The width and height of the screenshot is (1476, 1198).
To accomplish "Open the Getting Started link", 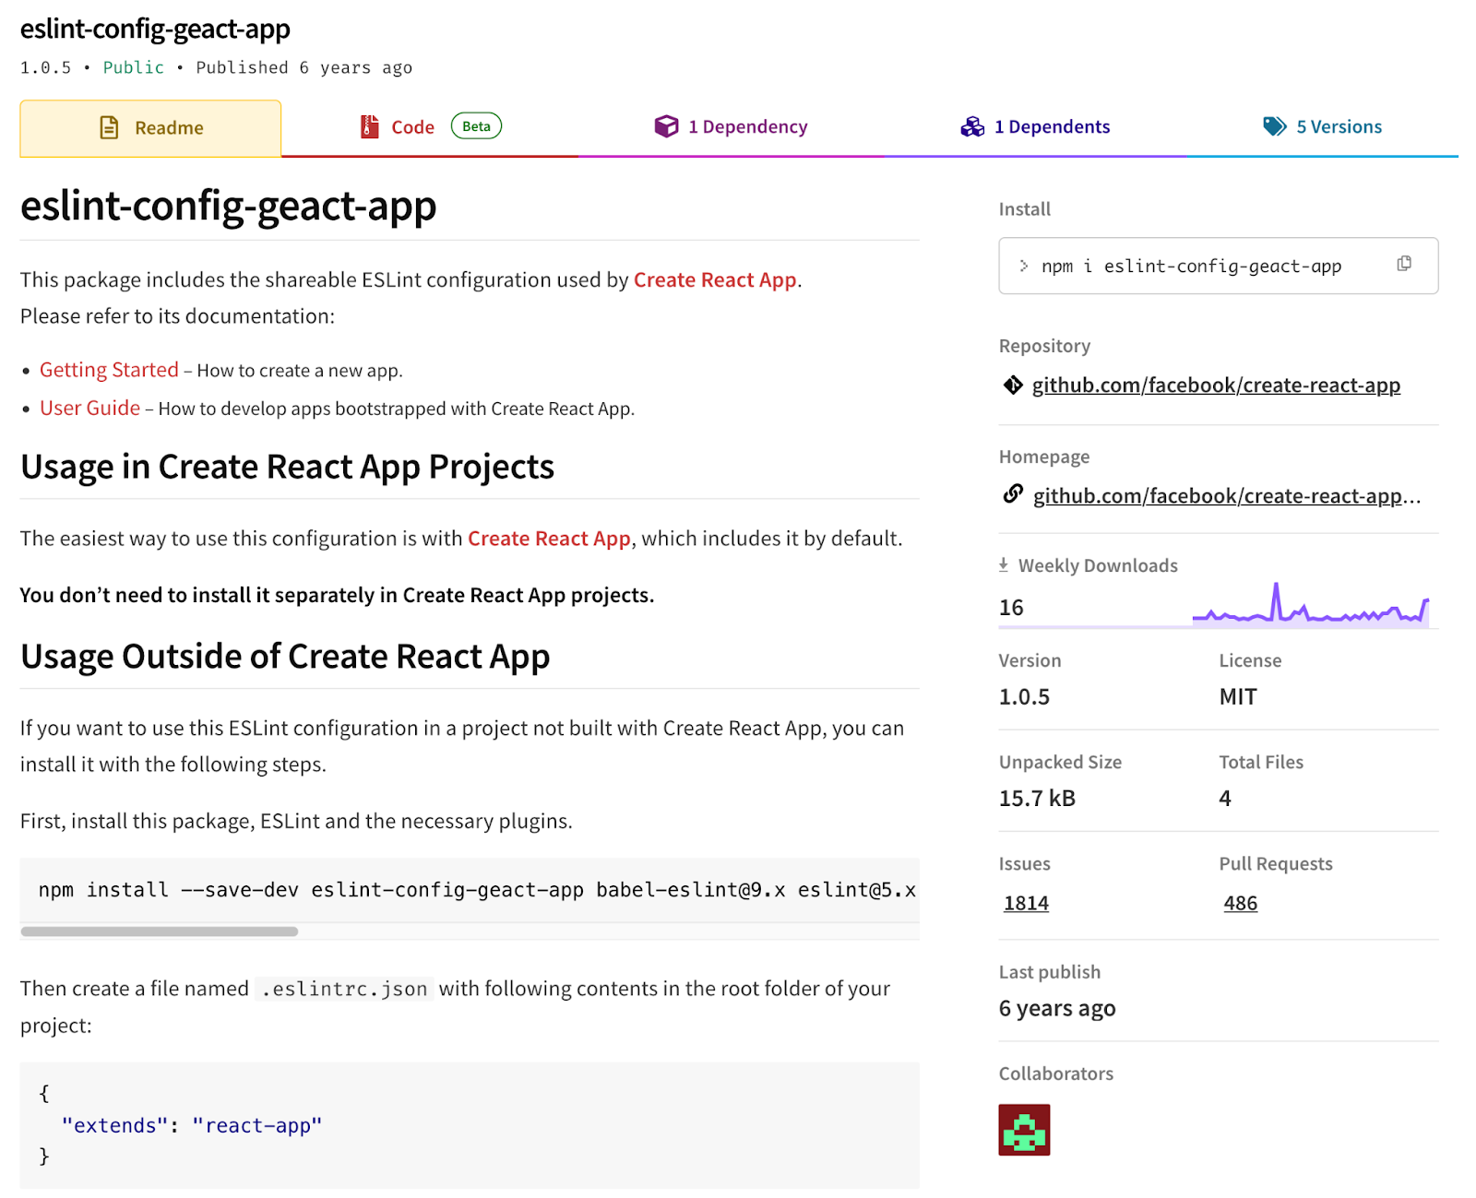I will tap(109, 370).
